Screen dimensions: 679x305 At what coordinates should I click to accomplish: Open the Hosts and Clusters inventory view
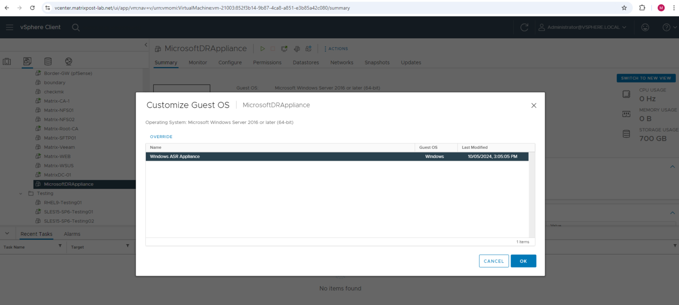click(7, 61)
